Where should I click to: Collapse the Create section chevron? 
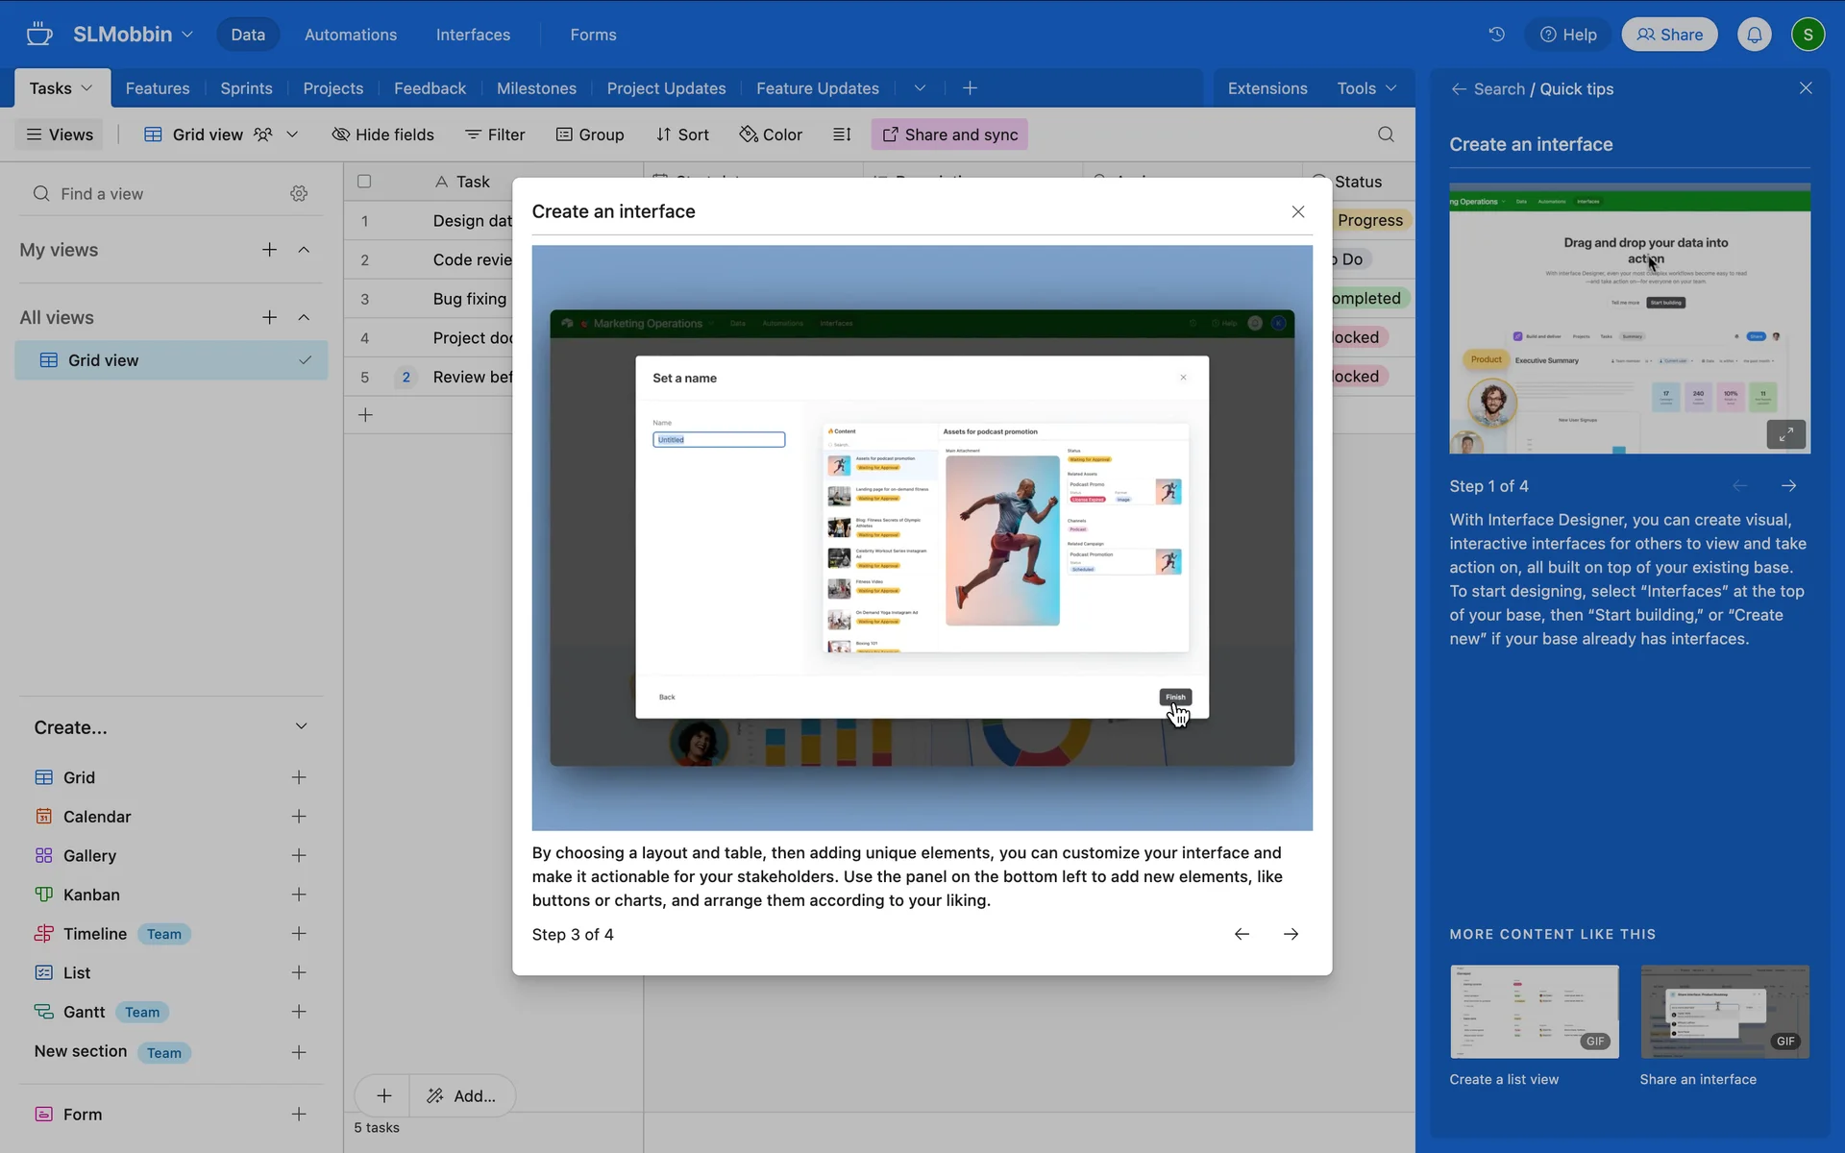click(301, 726)
